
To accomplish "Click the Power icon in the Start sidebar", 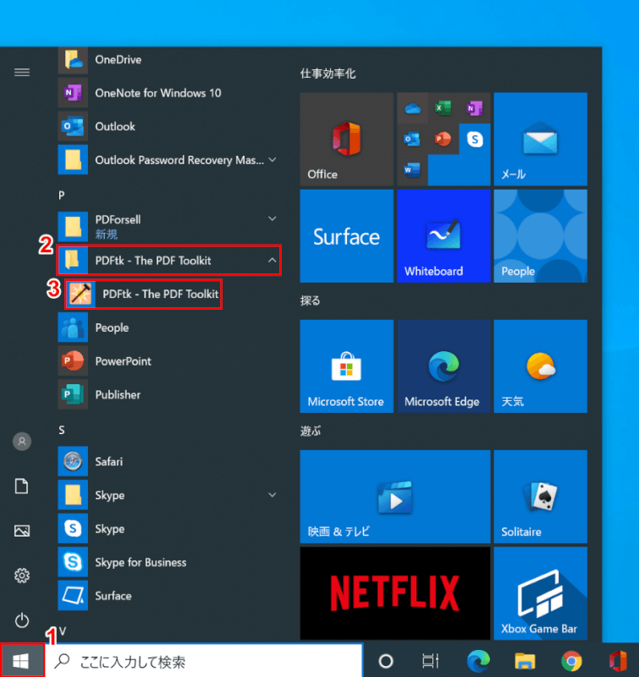I will click(22, 620).
